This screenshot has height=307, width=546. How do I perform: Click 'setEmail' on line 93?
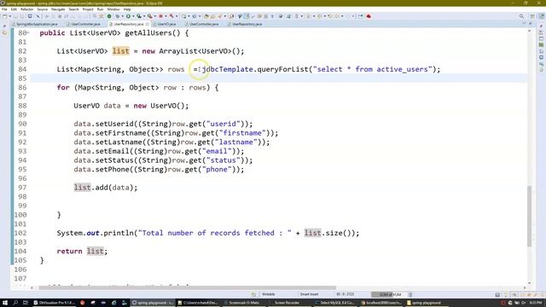pos(112,151)
